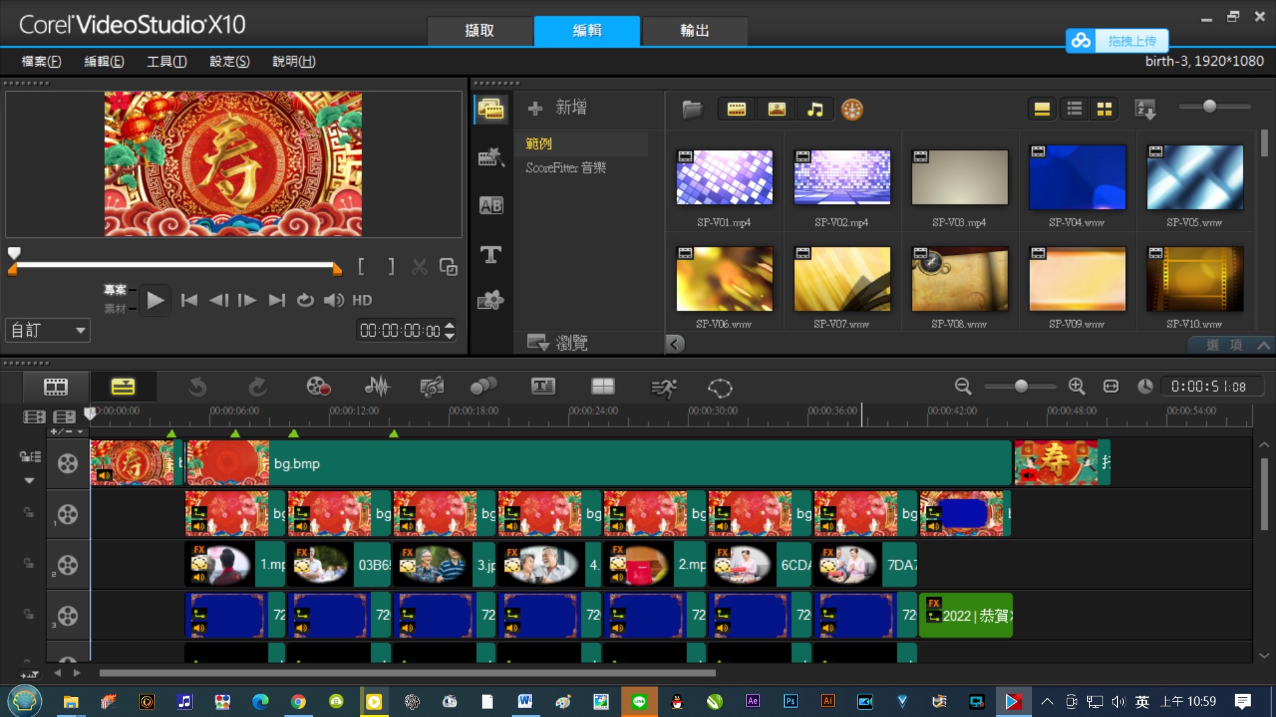This screenshot has height=717, width=1276.
Task: Click the copy/snapshot icon in preview panel
Action: pyautogui.click(x=449, y=267)
